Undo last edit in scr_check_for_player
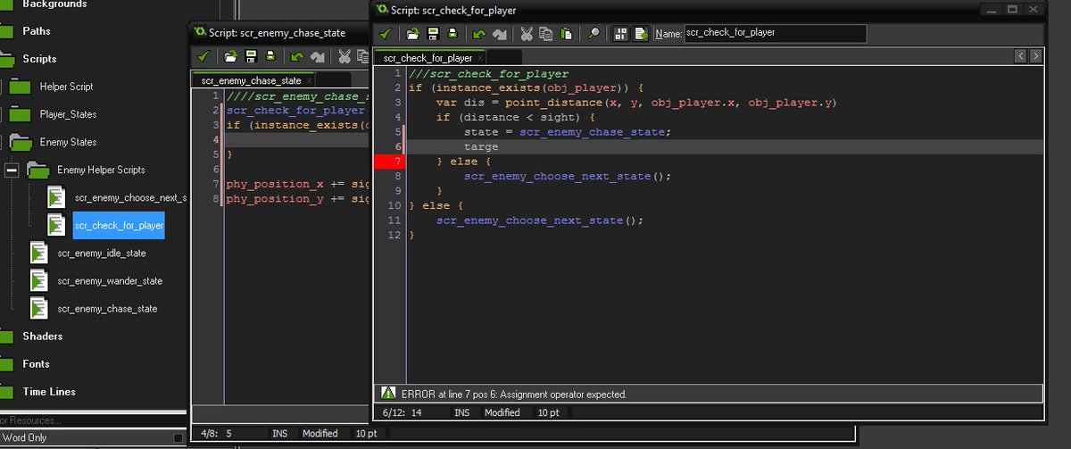This screenshot has height=449, width=1071. [x=479, y=34]
